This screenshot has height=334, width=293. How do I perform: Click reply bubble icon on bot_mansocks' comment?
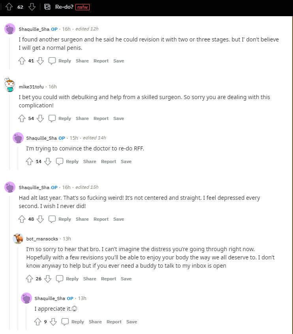click(x=59, y=279)
